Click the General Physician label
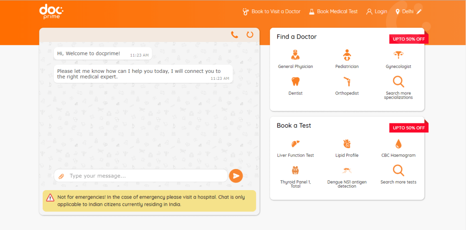The height and width of the screenshot is (230, 466). [x=295, y=67]
